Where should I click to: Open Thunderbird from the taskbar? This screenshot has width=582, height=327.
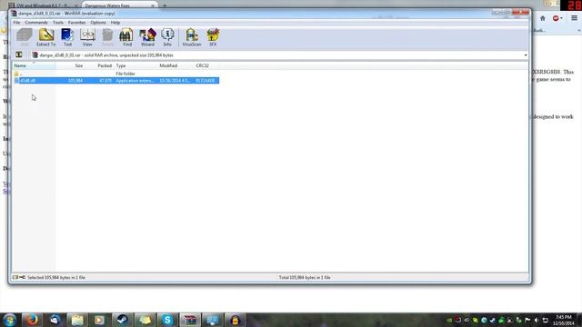pyautogui.click(x=55, y=320)
